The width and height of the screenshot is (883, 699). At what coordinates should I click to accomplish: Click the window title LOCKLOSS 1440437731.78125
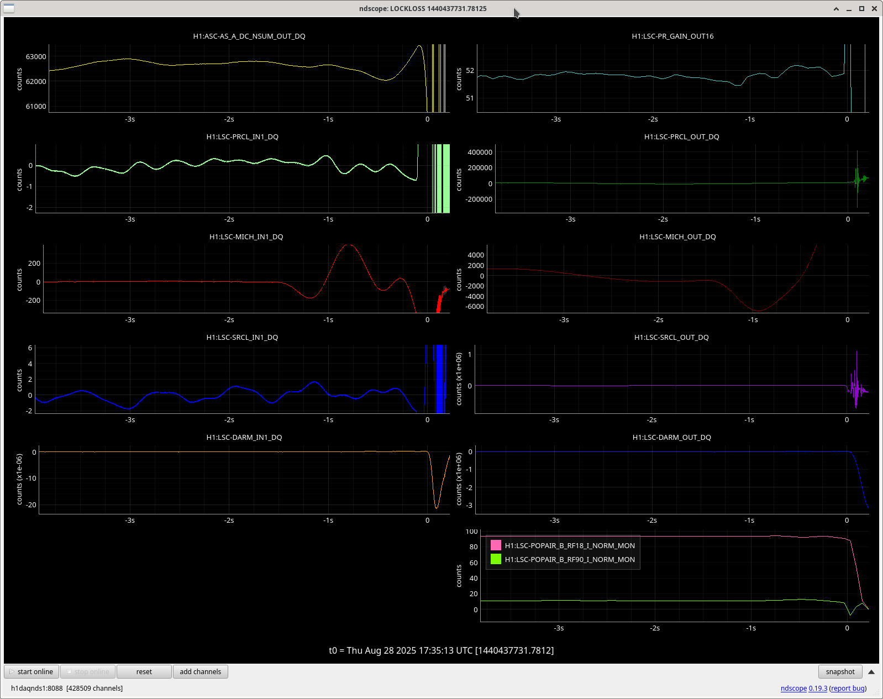tap(423, 8)
